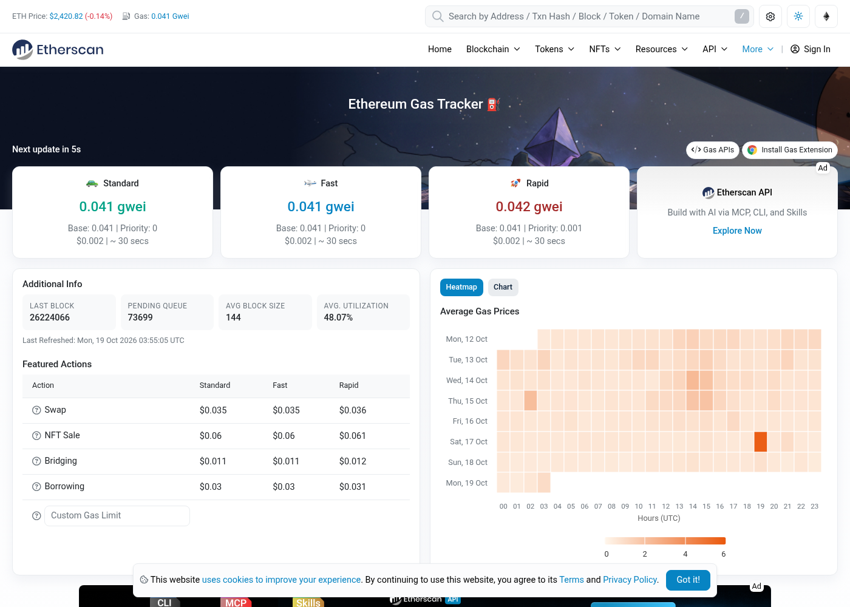This screenshot has height=607, width=850.
Task: Open the Privacy Policy link
Action: pyautogui.click(x=630, y=580)
